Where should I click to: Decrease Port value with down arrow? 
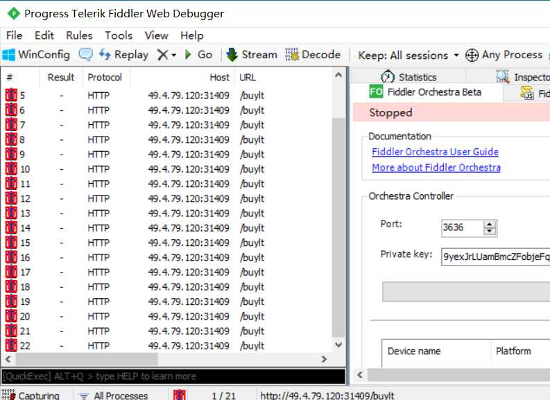pyautogui.click(x=490, y=232)
